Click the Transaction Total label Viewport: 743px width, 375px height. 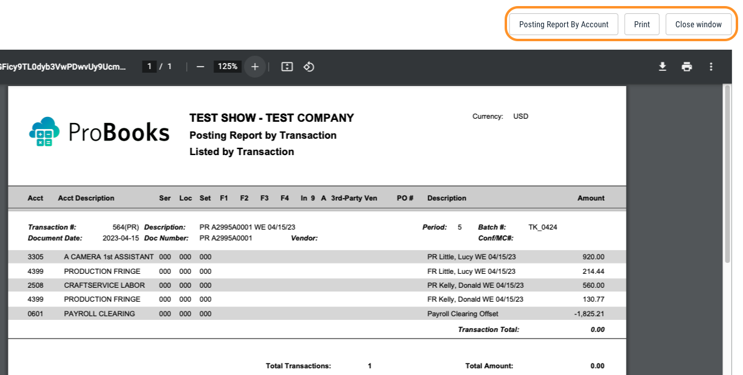click(x=488, y=330)
